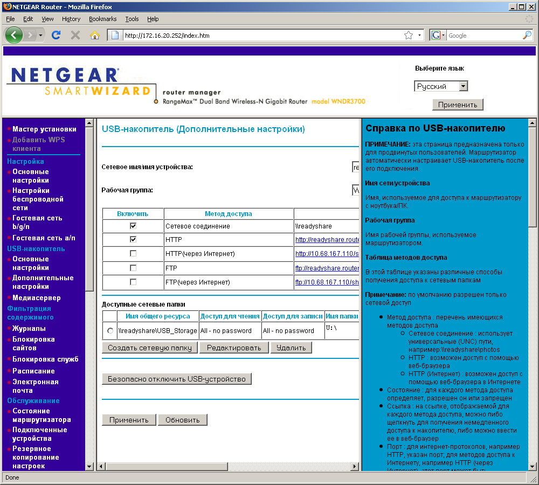Open Блокировка служб sidebar link
Screen dimensions: 539x485
click(45, 359)
